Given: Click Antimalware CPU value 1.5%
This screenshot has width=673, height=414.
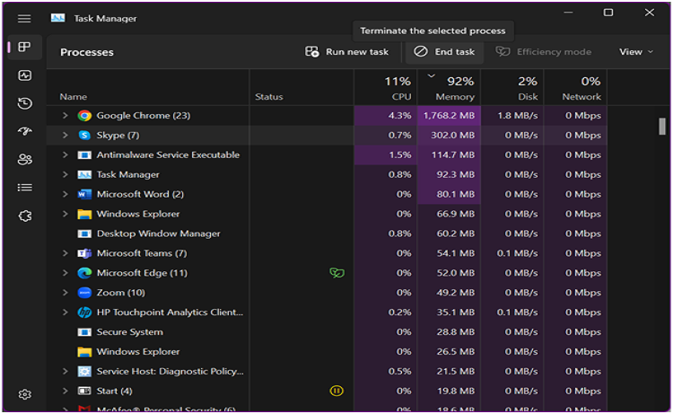Looking at the screenshot, I should click(400, 154).
